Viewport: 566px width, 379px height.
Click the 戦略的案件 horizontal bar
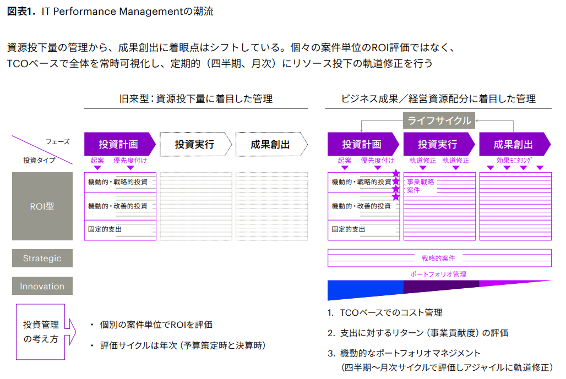pos(439,258)
